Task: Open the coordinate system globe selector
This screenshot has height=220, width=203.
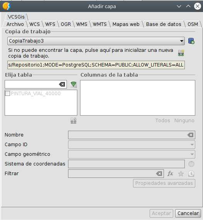Action: click(x=191, y=164)
